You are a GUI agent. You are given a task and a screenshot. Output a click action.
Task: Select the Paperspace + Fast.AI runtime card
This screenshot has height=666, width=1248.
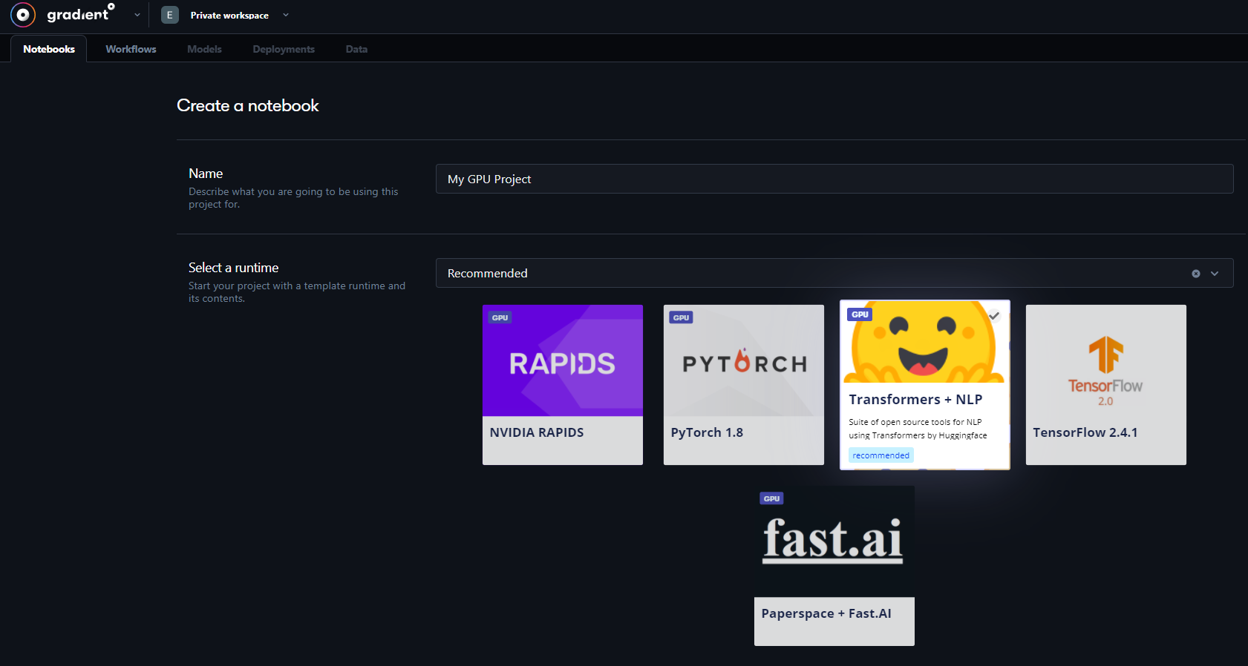point(834,566)
